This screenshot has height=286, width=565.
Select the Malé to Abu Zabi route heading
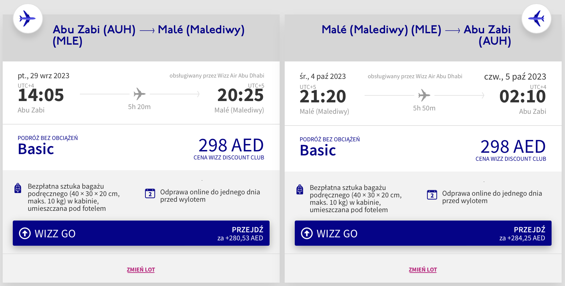point(416,35)
